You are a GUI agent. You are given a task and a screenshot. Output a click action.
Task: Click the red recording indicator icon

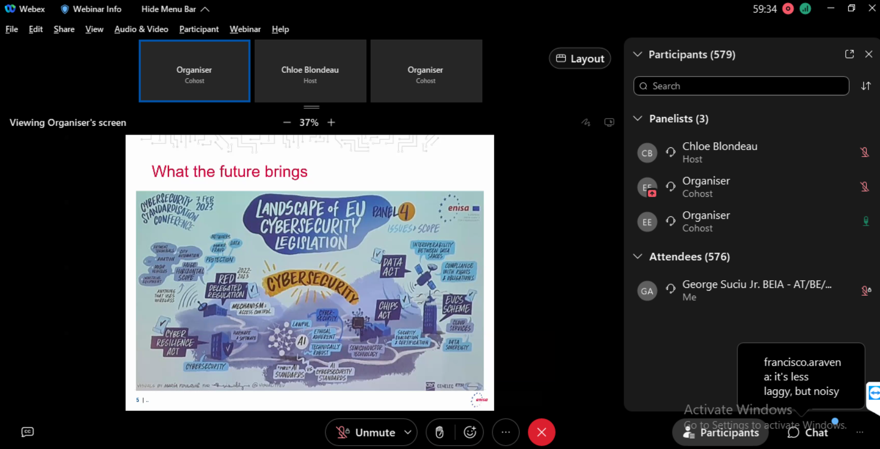(x=788, y=9)
